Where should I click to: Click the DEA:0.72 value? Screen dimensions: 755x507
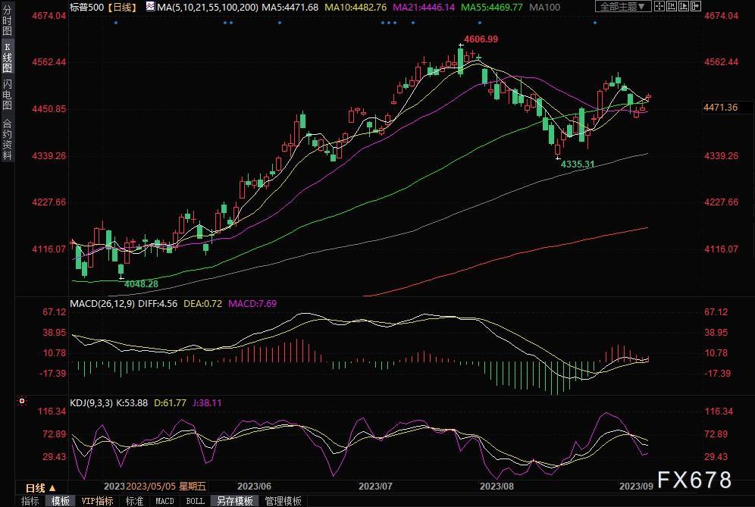202,304
